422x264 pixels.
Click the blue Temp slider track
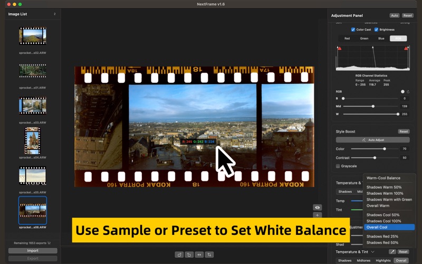coord(357,201)
